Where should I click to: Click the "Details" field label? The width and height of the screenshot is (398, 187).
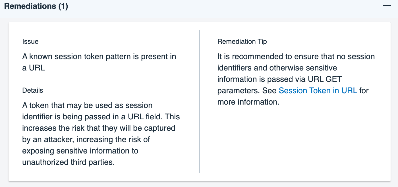click(33, 90)
